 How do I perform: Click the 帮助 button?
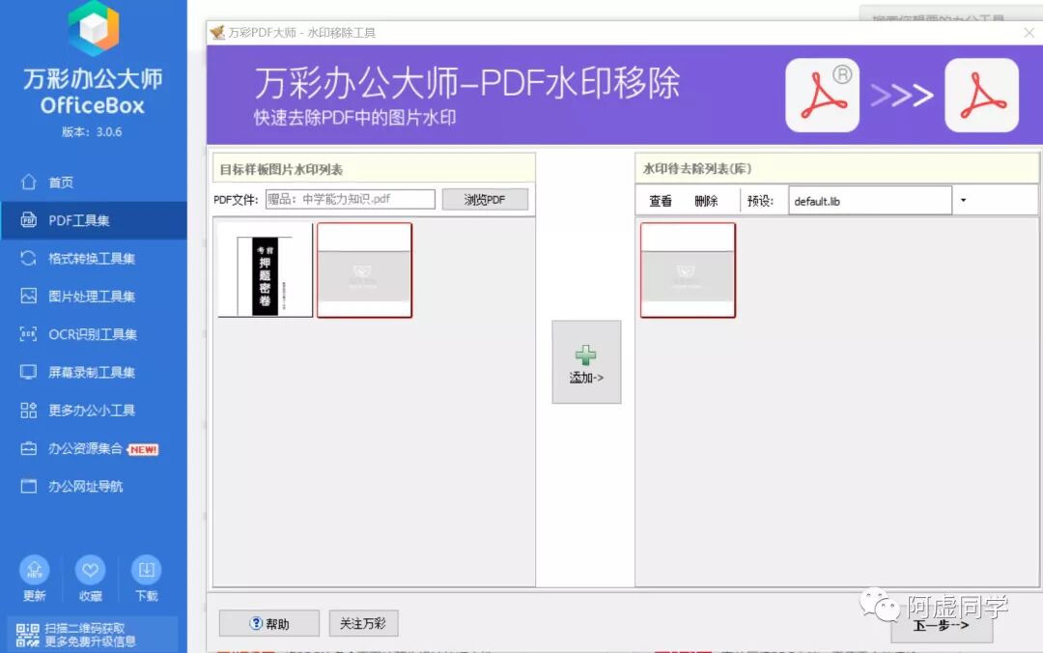269,623
